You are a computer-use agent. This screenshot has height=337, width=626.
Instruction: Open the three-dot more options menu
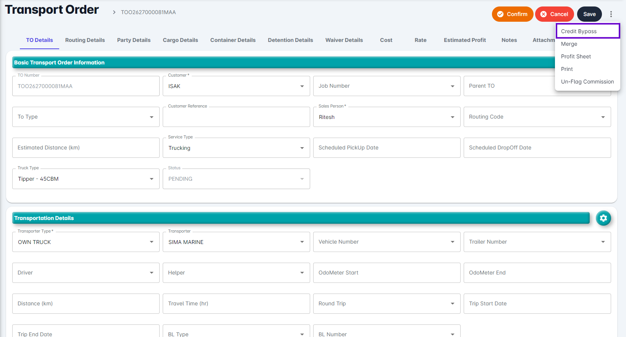pos(611,14)
